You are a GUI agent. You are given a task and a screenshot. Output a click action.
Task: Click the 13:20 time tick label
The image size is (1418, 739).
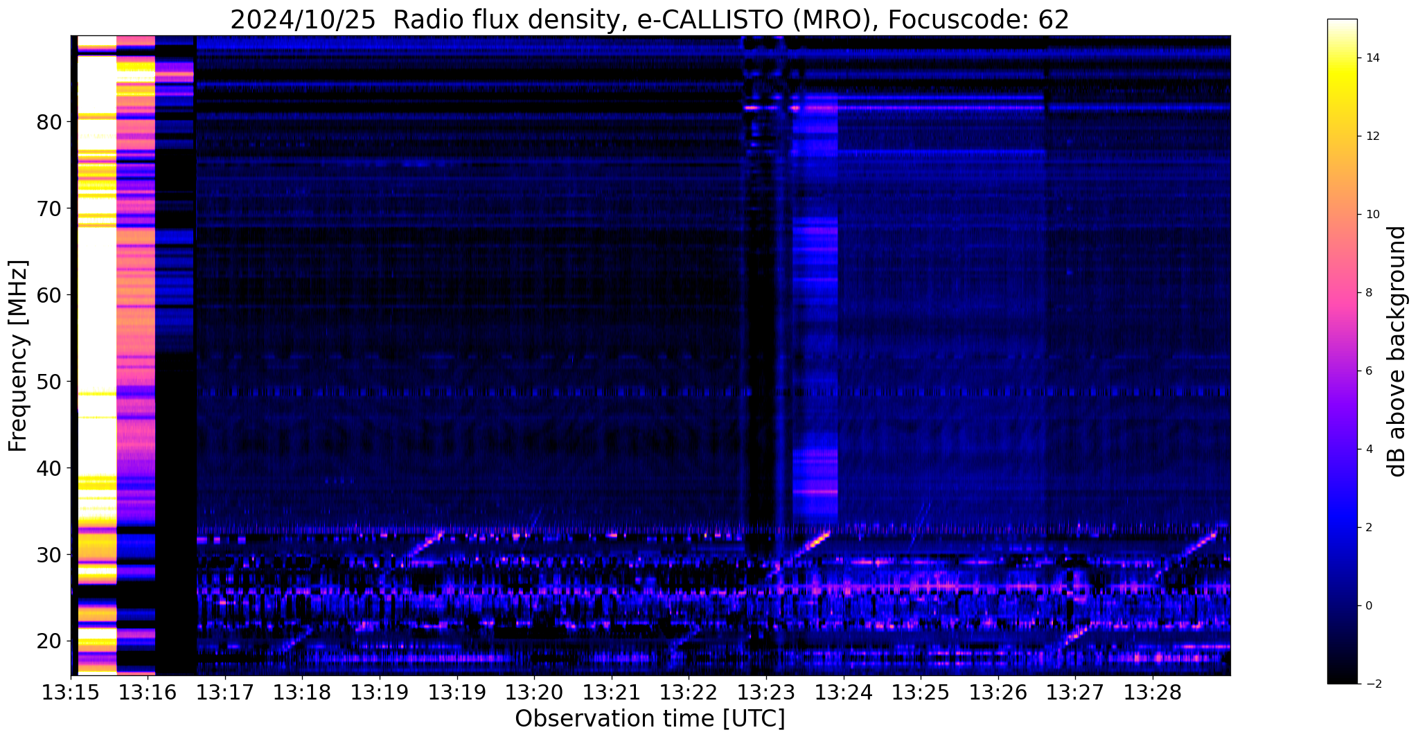pyautogui.click(x=534, y=693)
